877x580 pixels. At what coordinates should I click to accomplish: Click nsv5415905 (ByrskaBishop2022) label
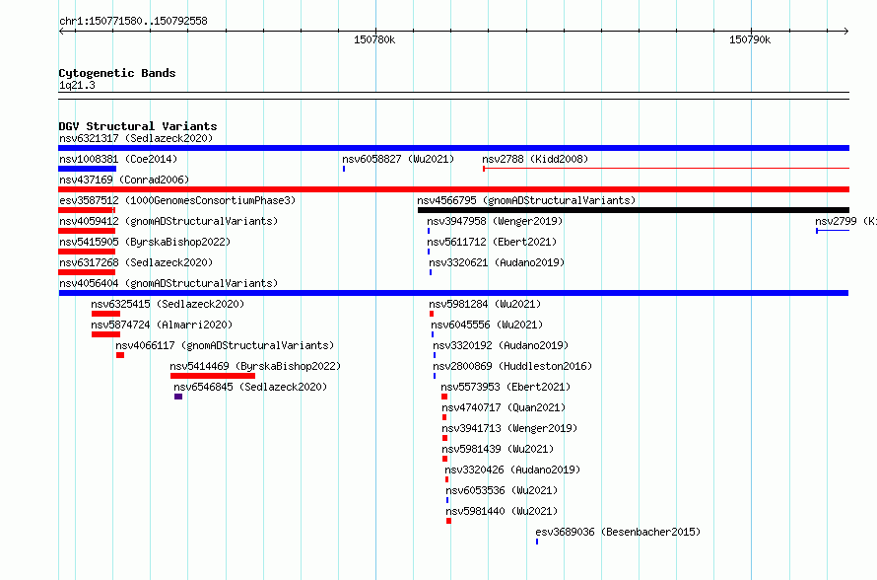coord(145,242)
